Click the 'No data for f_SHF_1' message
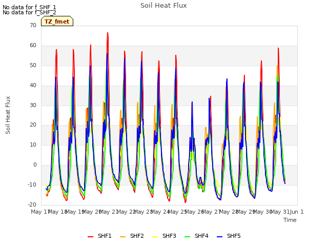 coord(29,7)
